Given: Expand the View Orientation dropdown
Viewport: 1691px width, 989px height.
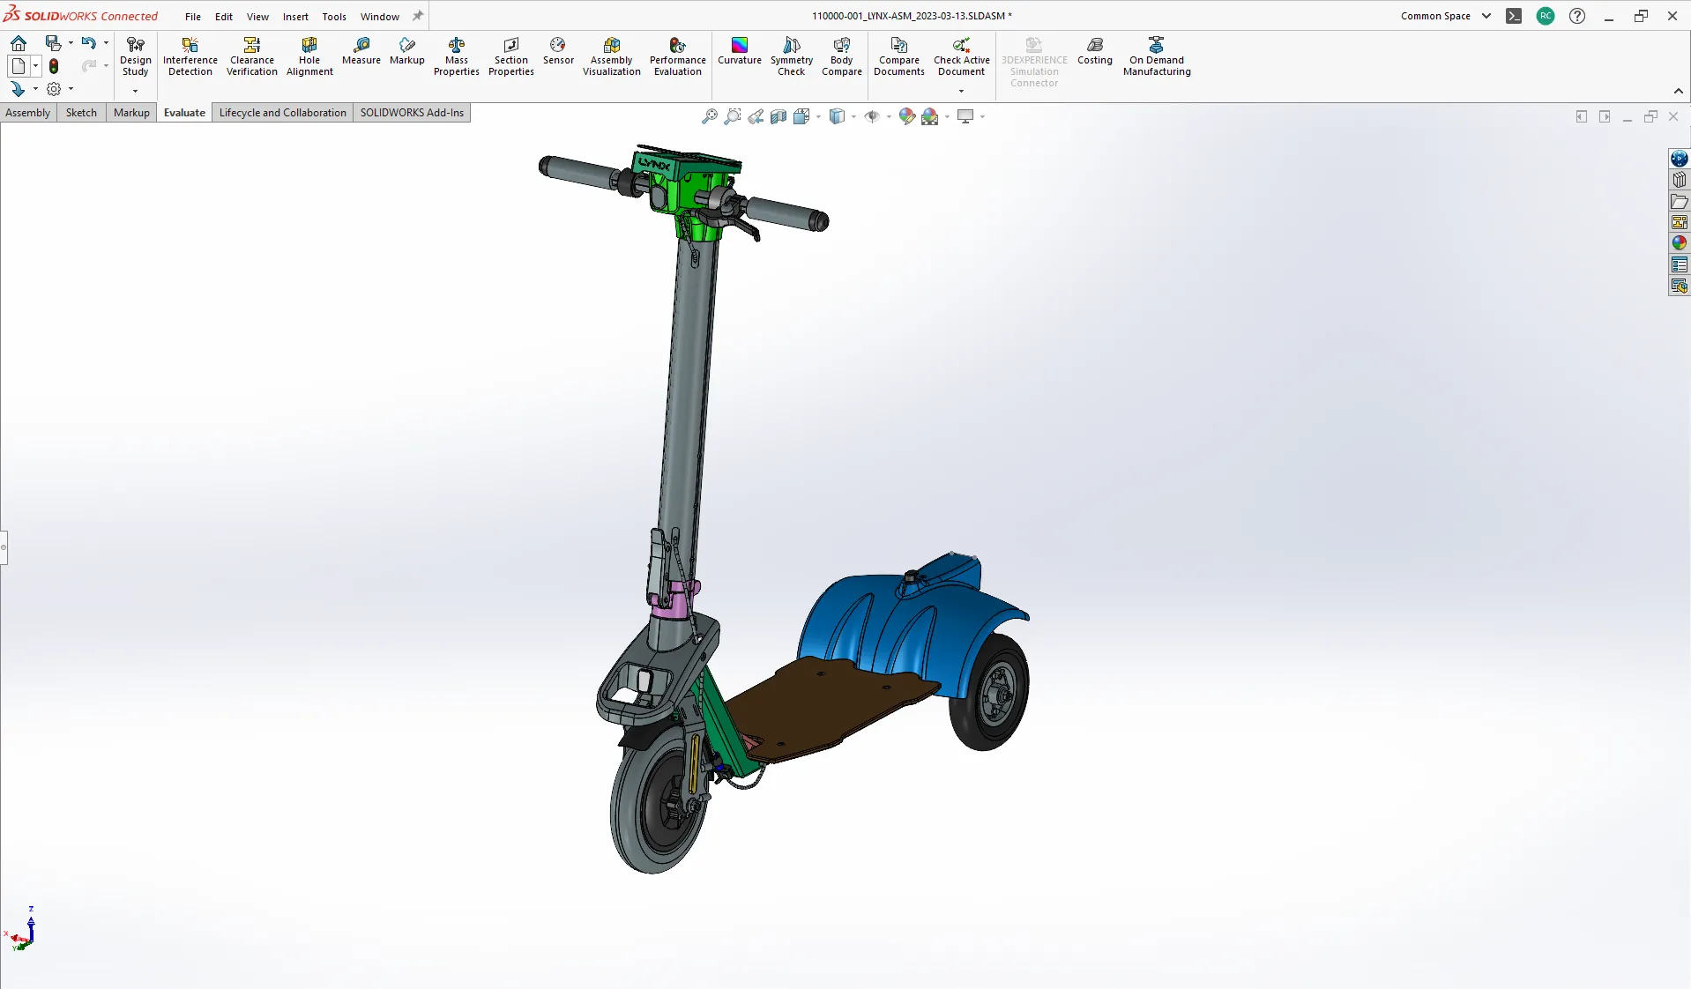Looking at the screenshot, I should pos(819,115).
